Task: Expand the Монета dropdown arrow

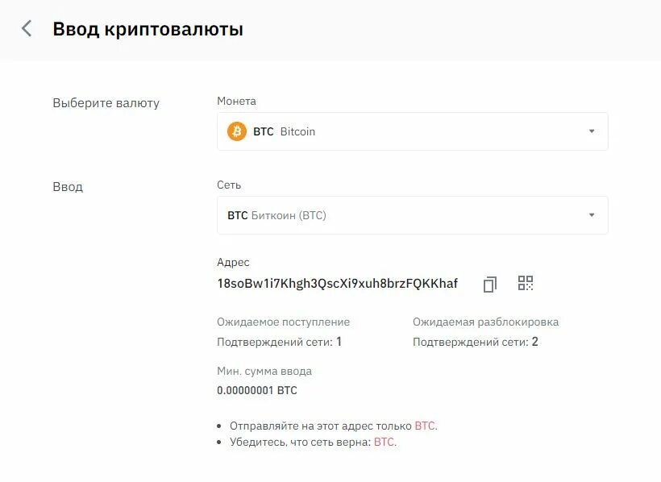Action: [x=592, y=131]
